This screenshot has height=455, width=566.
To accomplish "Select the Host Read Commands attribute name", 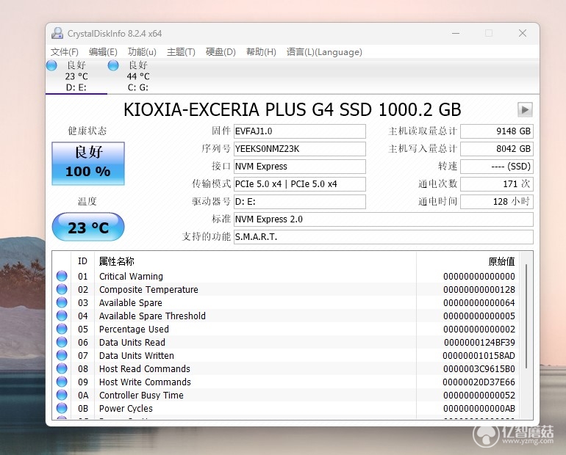I will point(144,369).
